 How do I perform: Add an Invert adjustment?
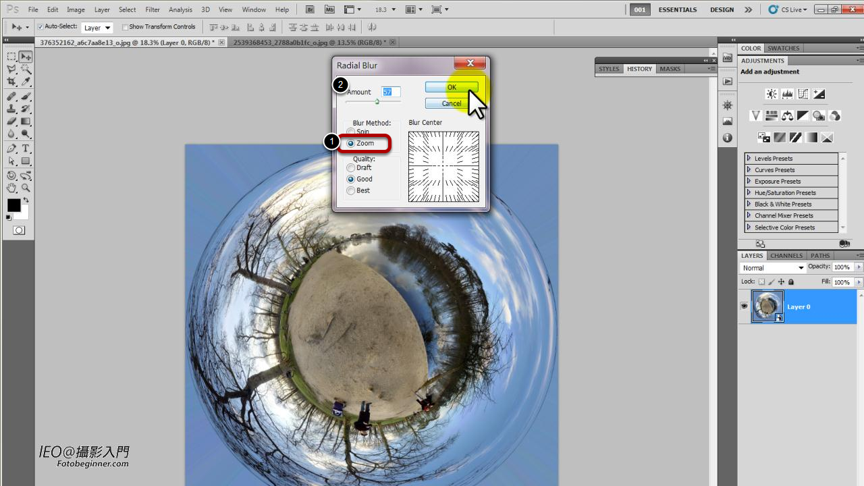point(764,137)
